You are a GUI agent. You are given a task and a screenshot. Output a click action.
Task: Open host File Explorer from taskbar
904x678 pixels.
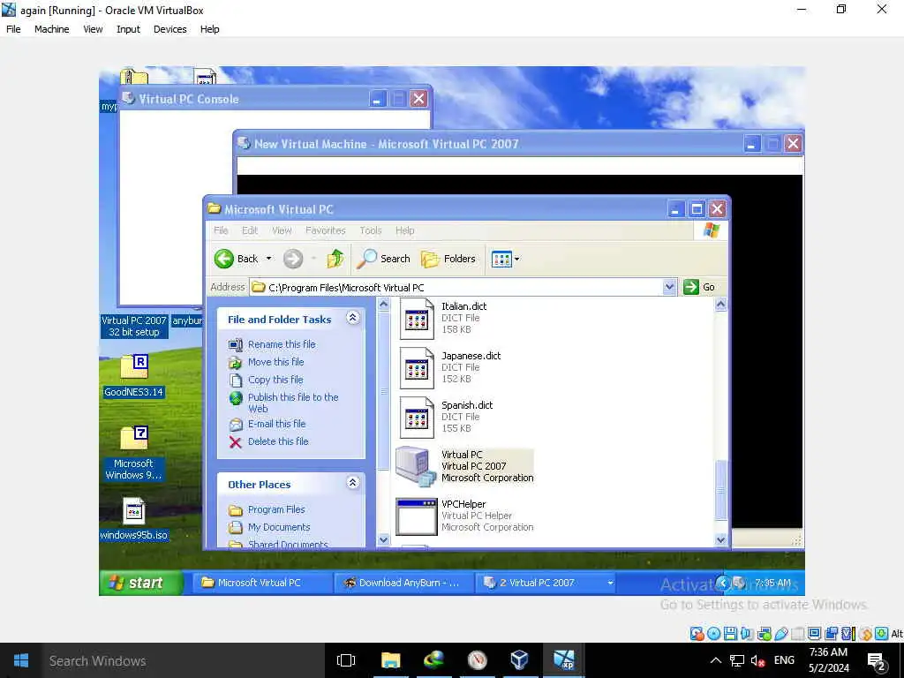pos(390,660)
